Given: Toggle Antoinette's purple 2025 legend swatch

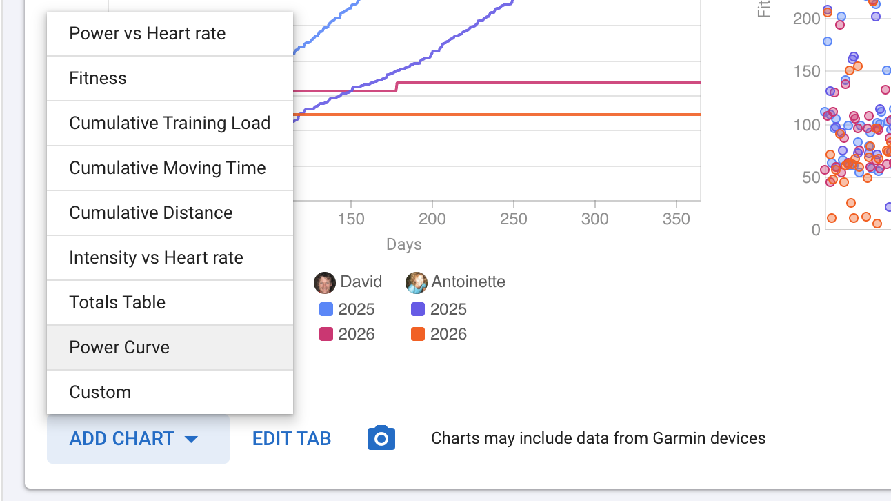Looking at the screenshot, I should (x=417, y=309).
